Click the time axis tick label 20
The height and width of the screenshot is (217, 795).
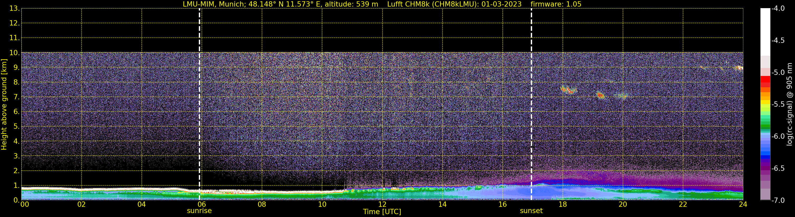coord(623,204)
